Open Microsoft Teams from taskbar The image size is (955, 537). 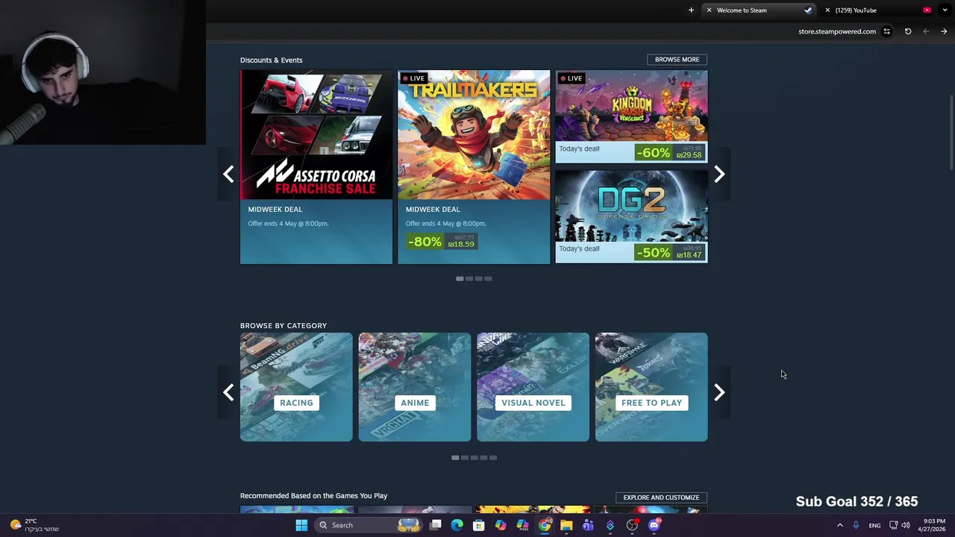[588, 525]
